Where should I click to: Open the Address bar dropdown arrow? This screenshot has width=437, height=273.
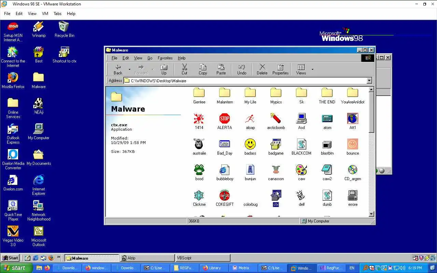pos(369,81)
